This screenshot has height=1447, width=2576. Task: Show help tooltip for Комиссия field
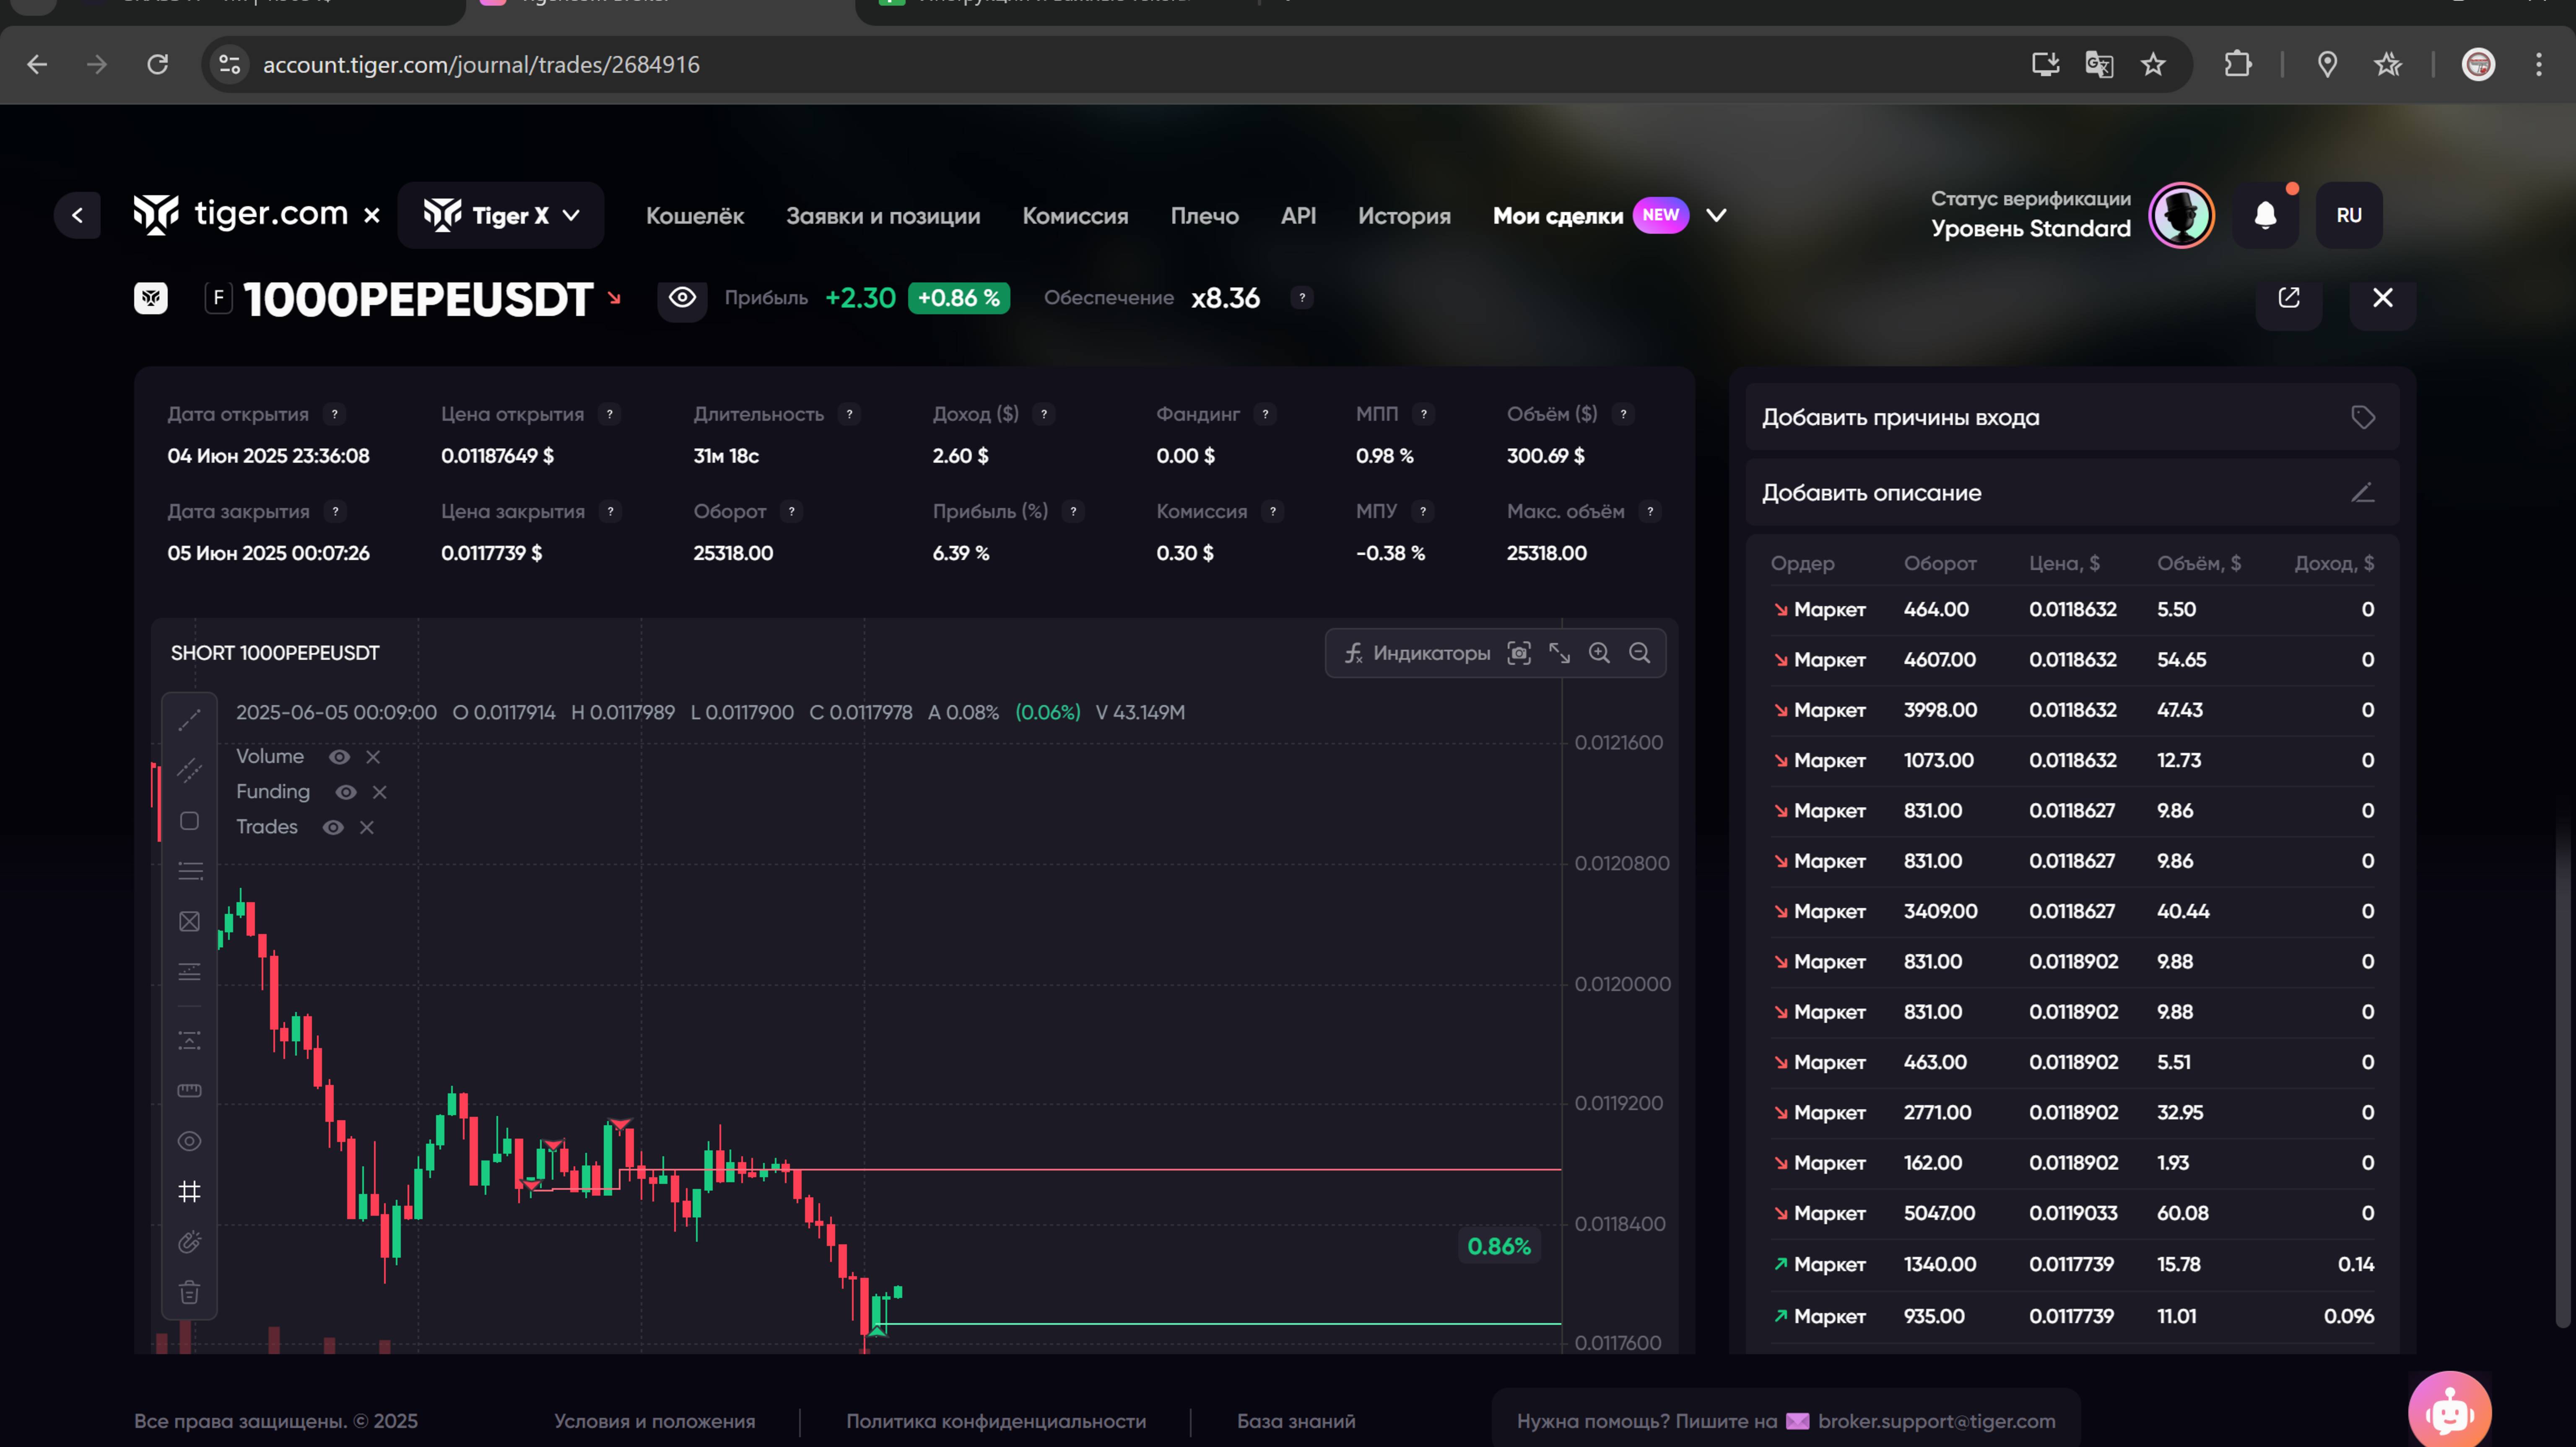(1272, 511)
